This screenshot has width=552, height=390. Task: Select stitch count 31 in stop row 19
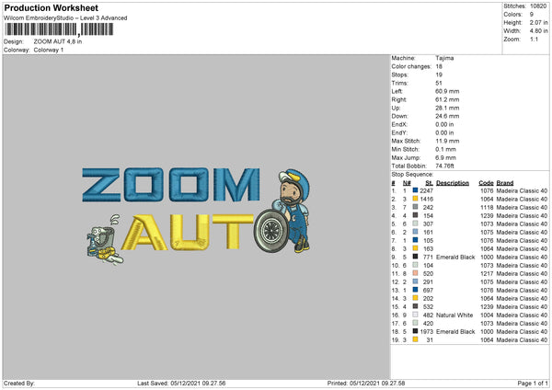[430, 340]
